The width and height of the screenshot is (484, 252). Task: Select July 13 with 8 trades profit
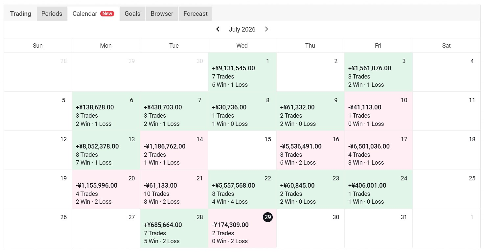click(x=106, y=150)
